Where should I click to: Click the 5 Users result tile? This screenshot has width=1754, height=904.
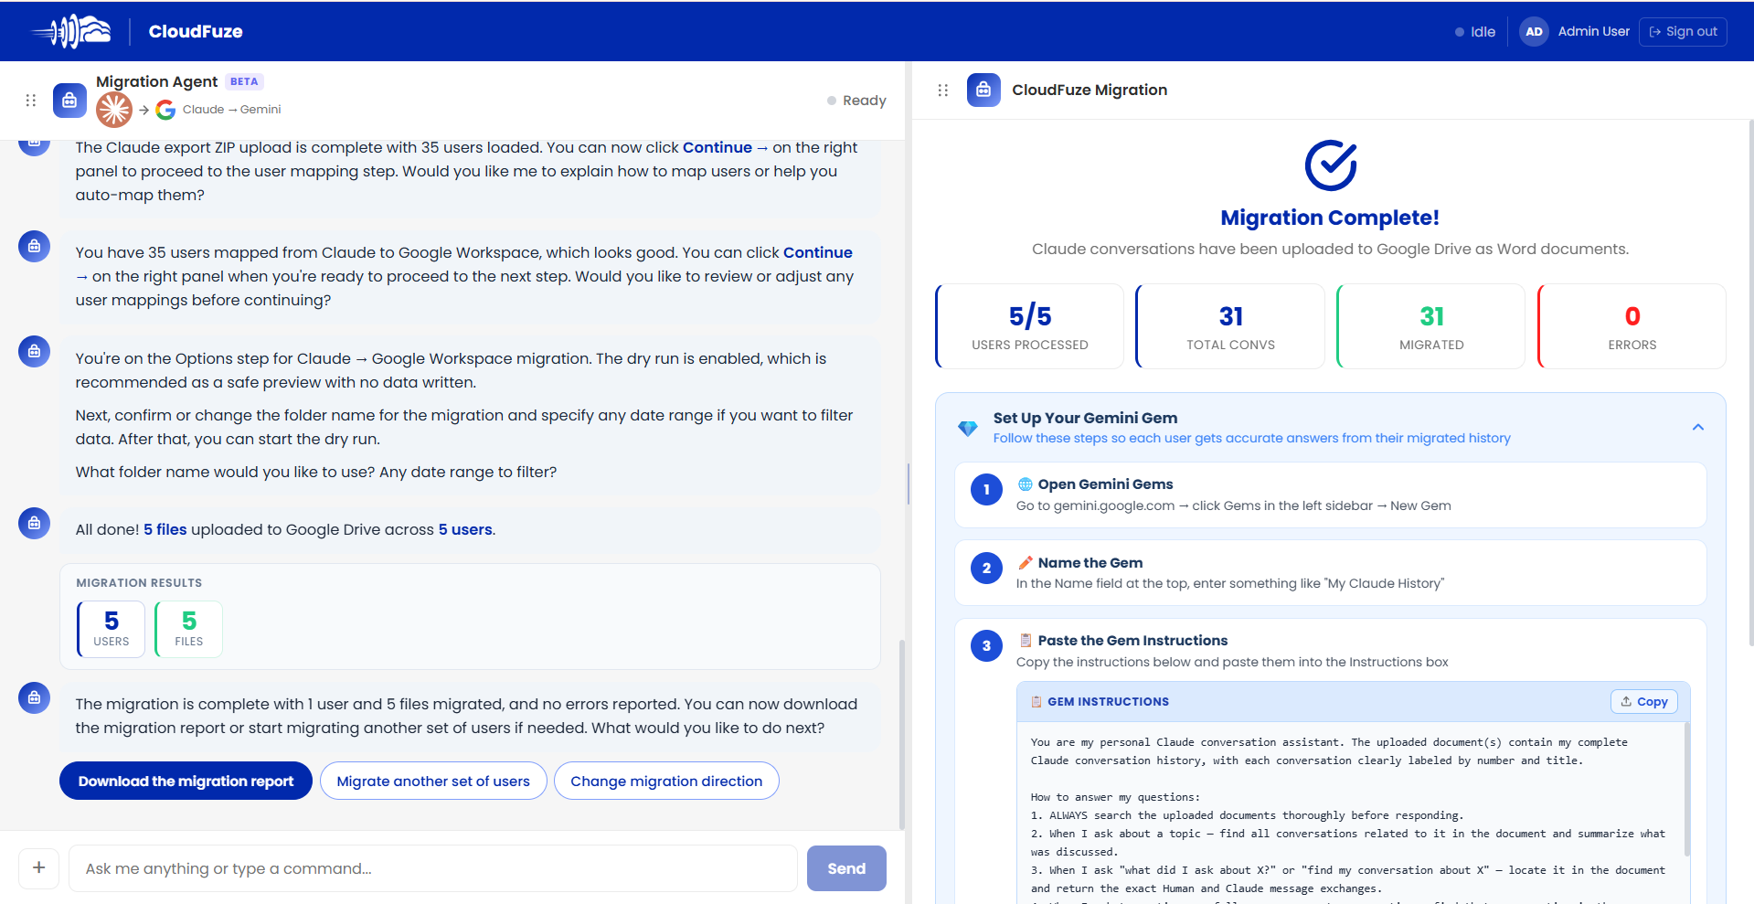(x=112, y=629)
